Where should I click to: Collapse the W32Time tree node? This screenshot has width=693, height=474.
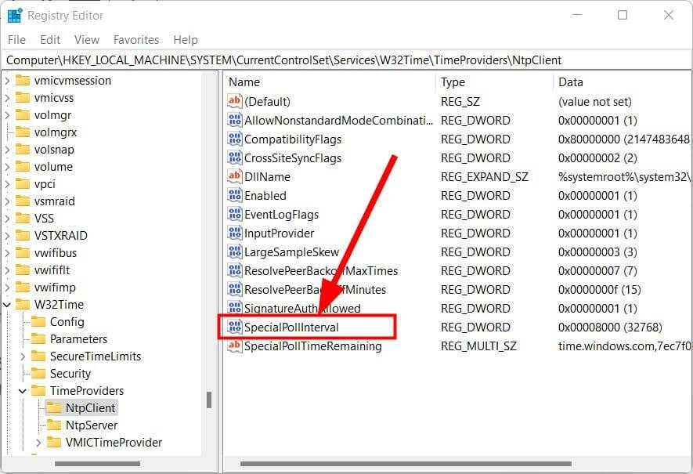[8, 304]
